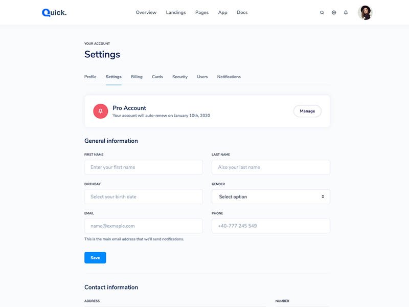Expand the Gender select dropdown
This screenshot has height=307, width=409.
270,196
